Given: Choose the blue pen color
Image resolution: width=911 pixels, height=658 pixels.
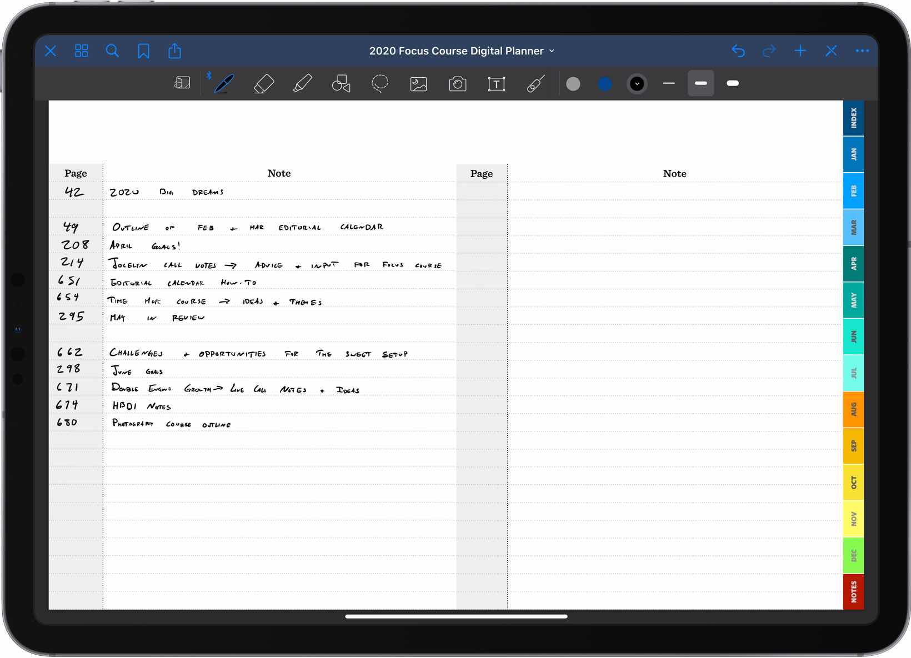Looking at the screenshot, I should coord(605,84).
